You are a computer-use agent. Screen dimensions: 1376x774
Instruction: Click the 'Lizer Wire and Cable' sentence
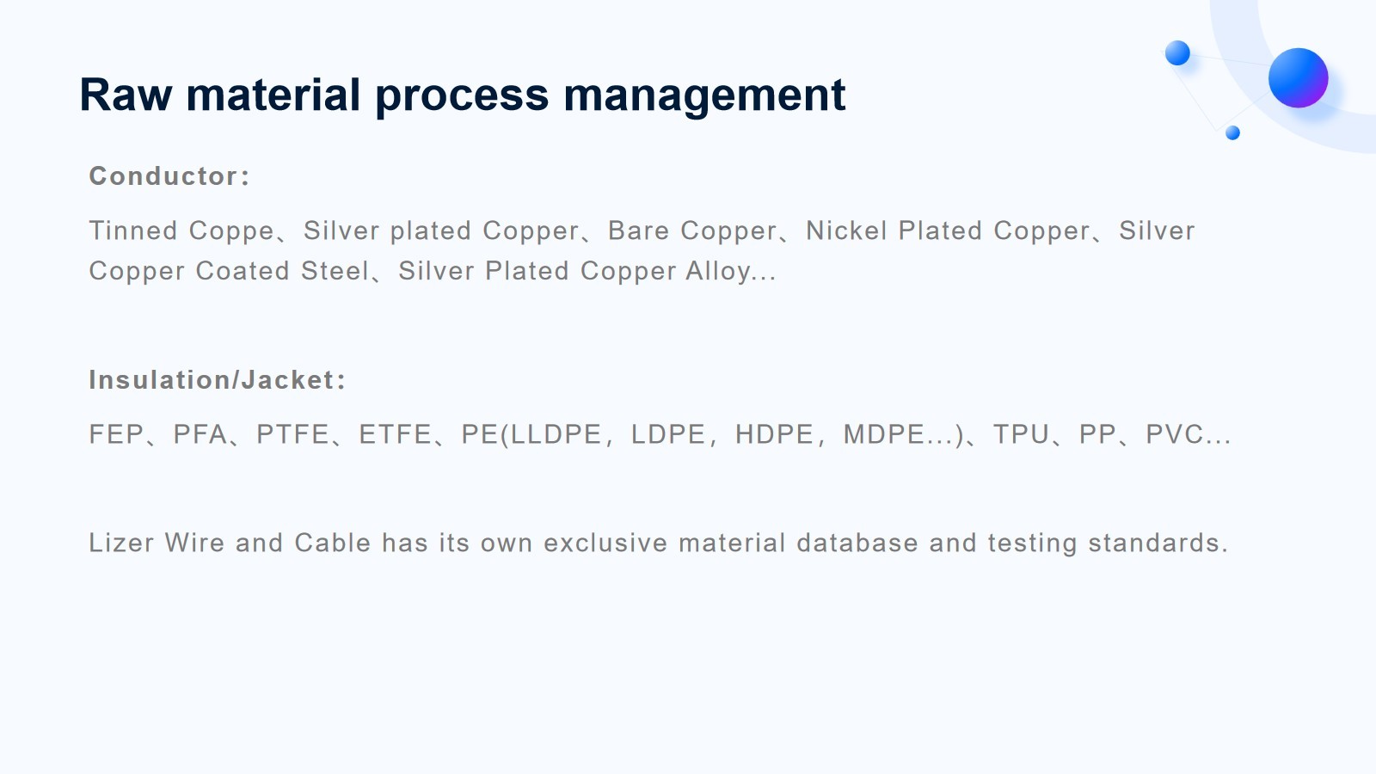pos(659,544)
